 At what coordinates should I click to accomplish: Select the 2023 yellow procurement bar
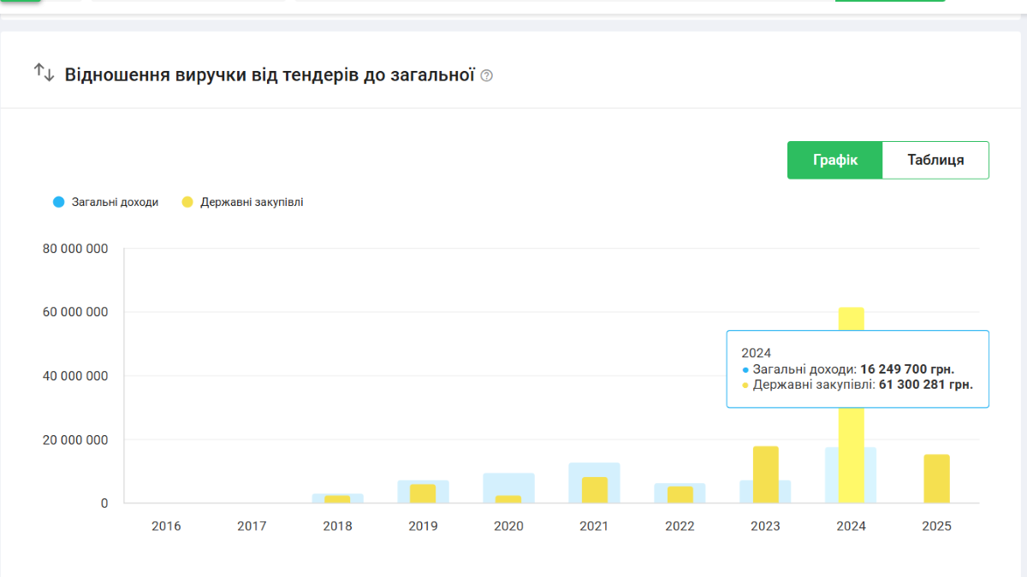click(x=765, y=474)
